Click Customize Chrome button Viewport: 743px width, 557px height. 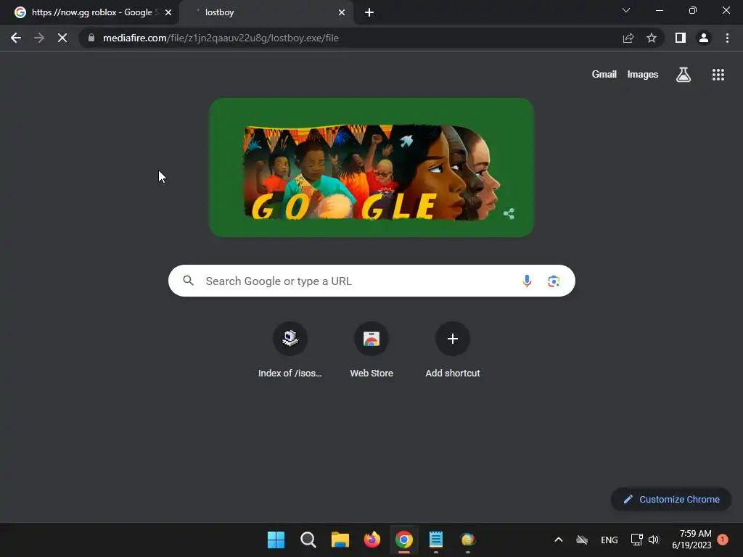pyautogui.click(x=671, y=499)
